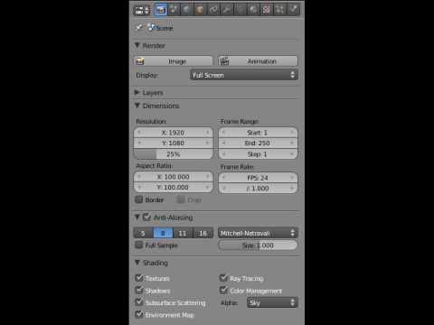434x325 pixels.
Task: Open the editor type selector
Action: 141,10
